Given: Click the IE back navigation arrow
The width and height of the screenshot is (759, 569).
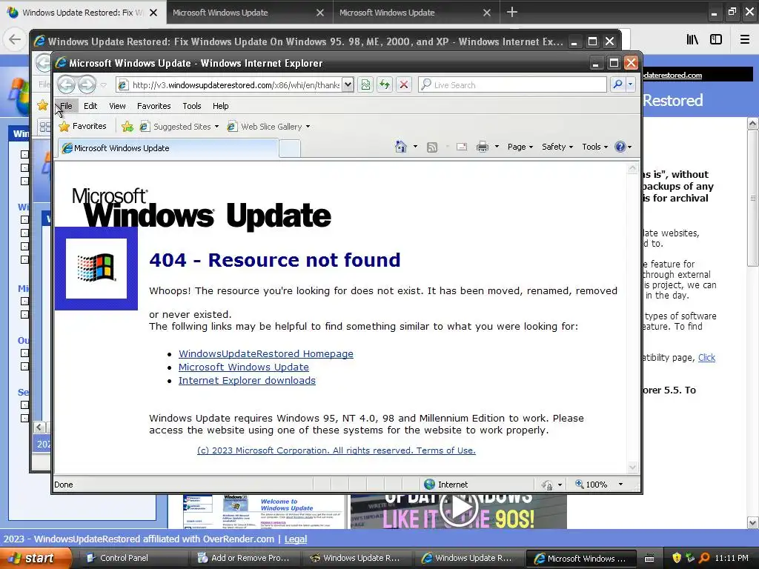Looking at the screenshot, I should [66, 84].
